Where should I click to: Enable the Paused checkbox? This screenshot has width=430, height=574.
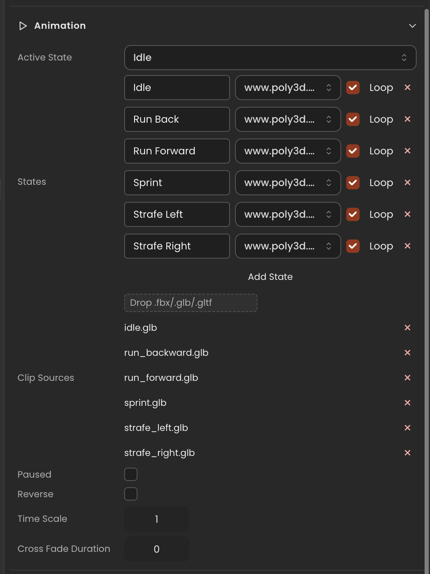pos(131,474)
